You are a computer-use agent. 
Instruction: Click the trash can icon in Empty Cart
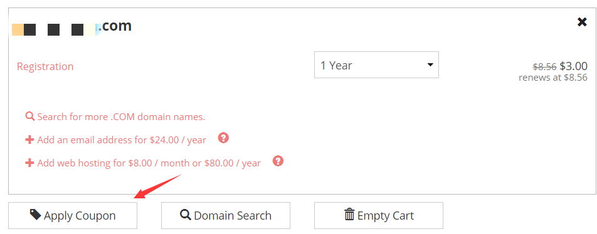tap(349, 215)
